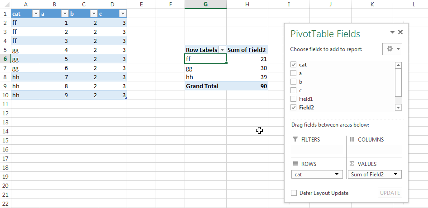
Task: Click the COLUMNS area icon
Action: pyautogui.click(x=352, y=139)
